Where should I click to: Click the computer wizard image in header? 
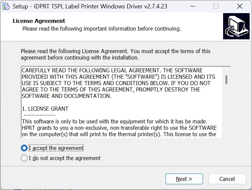pos(236,28)
